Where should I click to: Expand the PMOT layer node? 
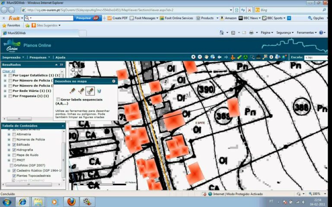tap(9, 160)
